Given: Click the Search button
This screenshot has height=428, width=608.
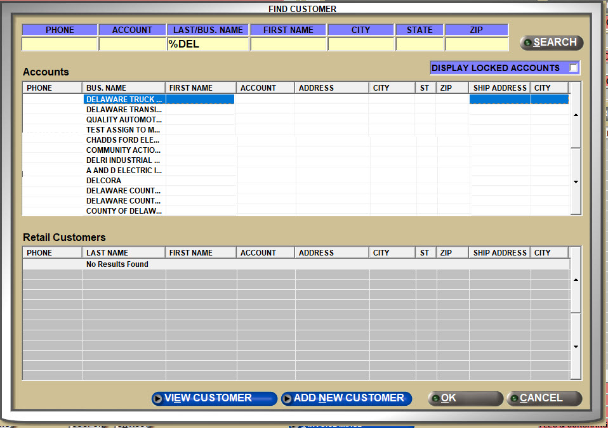Looking at the screenshot, I should coord(551,42).
